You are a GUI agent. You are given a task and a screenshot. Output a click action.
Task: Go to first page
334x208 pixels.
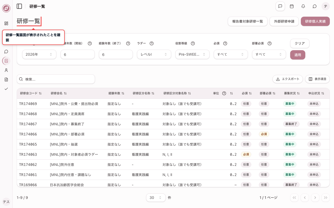tap(294, 198)
